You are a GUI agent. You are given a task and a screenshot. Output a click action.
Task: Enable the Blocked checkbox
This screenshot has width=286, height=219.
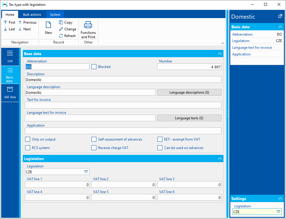click(94, 67)
